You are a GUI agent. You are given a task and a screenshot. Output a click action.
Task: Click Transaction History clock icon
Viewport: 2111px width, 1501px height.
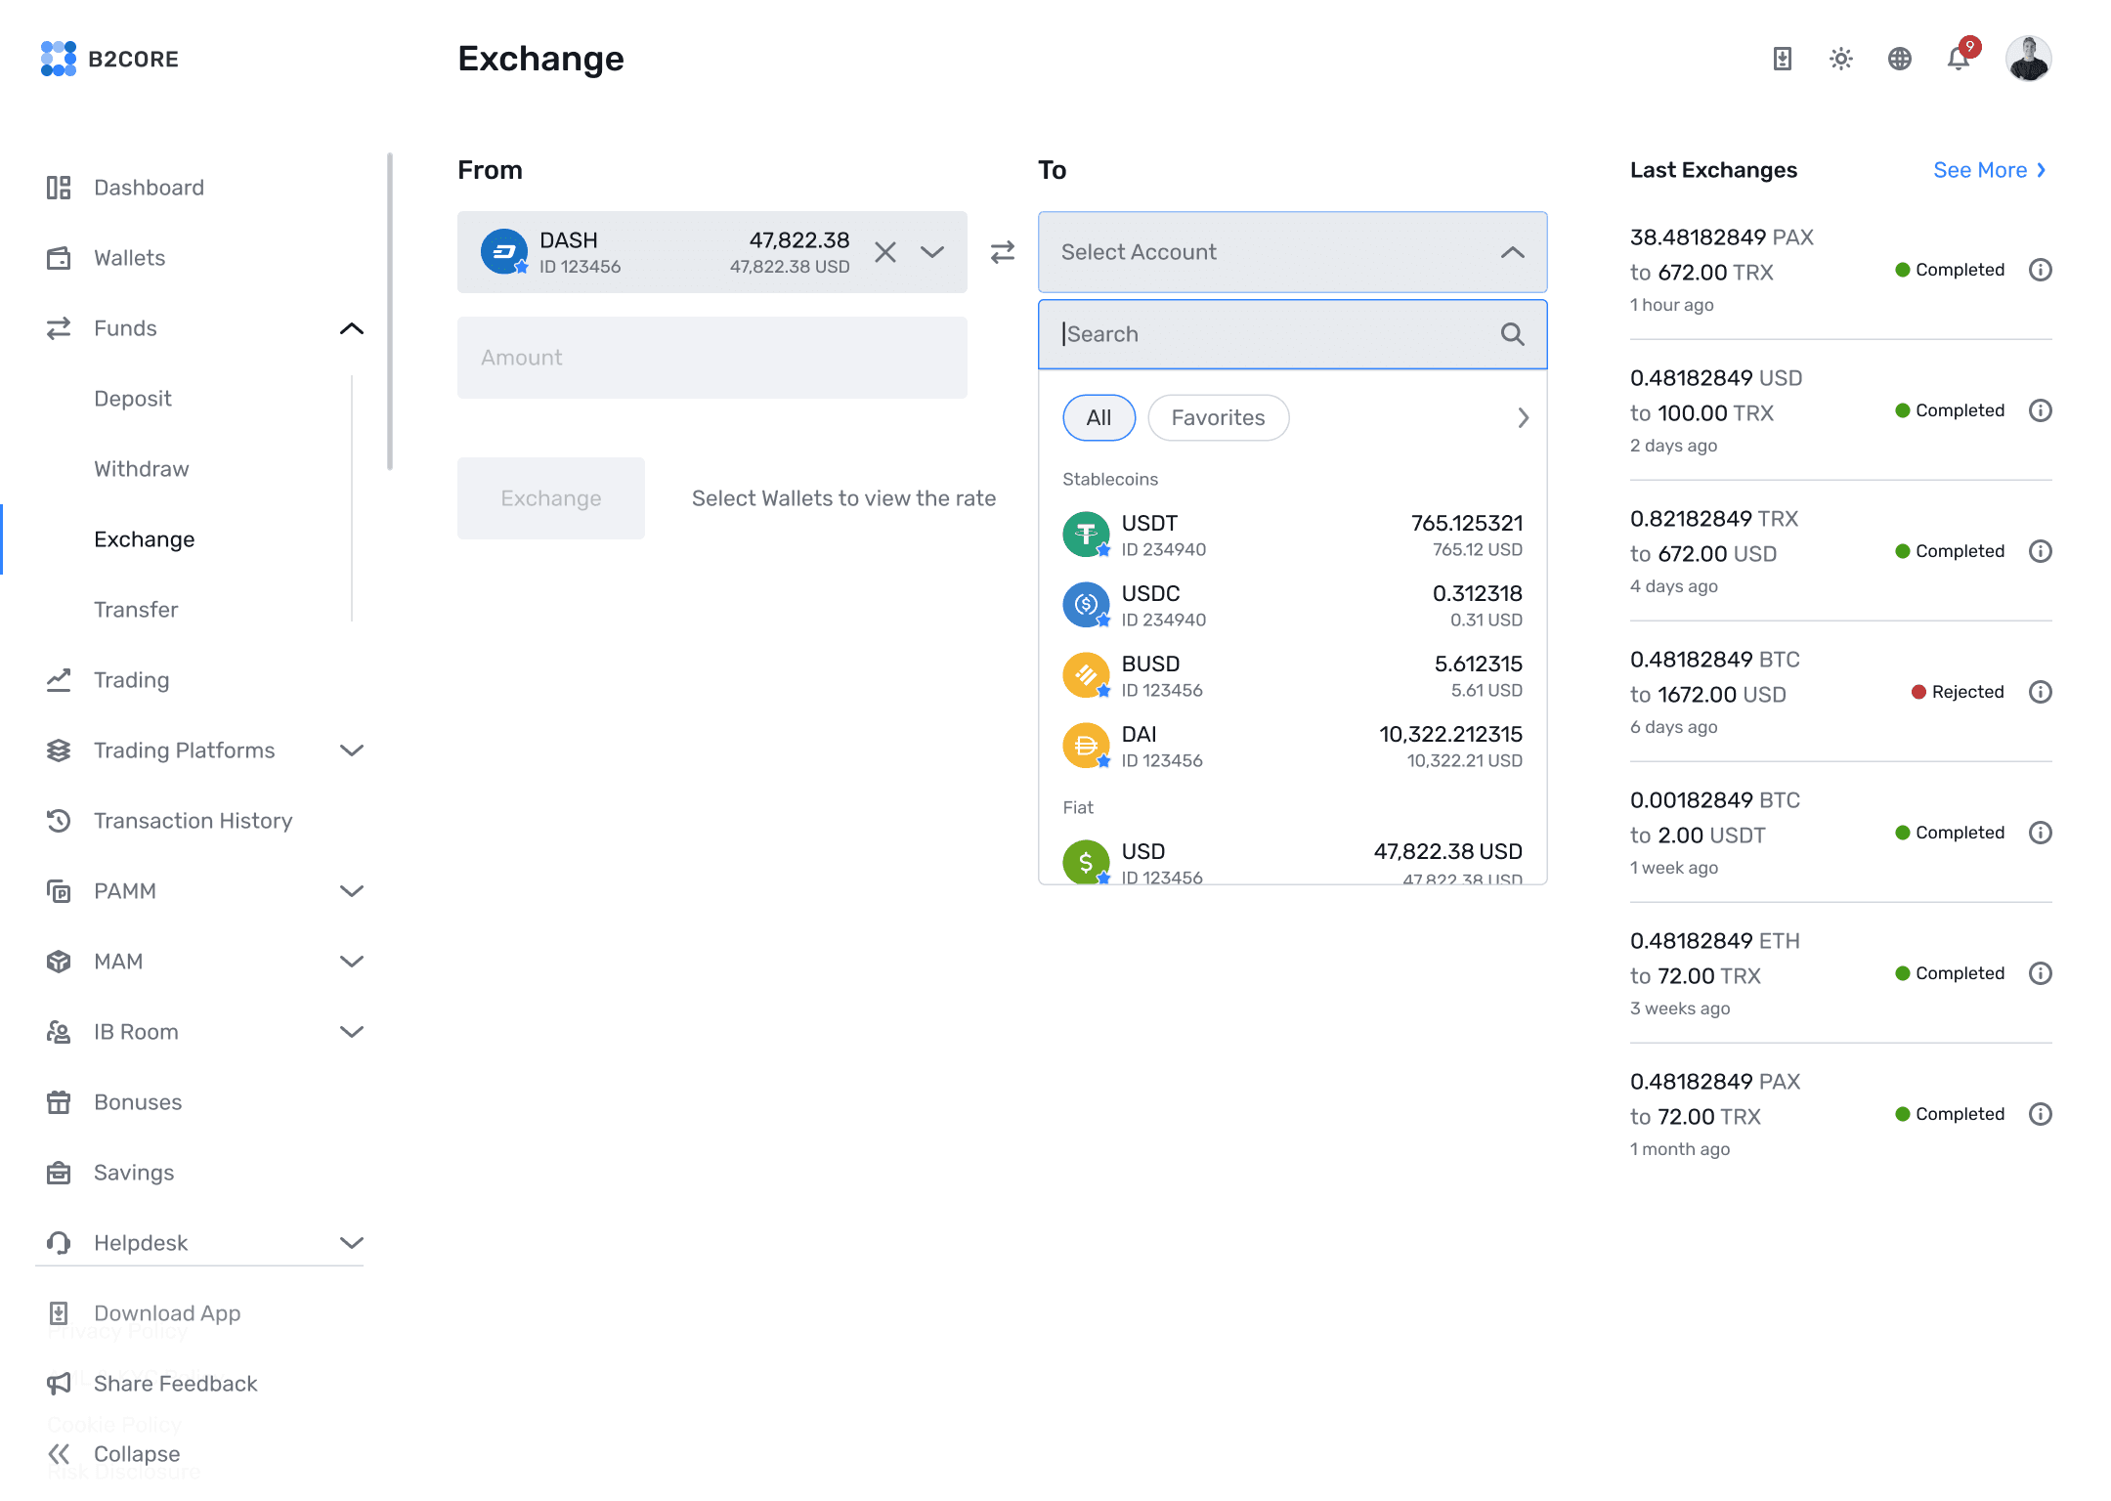coord(59,821)
